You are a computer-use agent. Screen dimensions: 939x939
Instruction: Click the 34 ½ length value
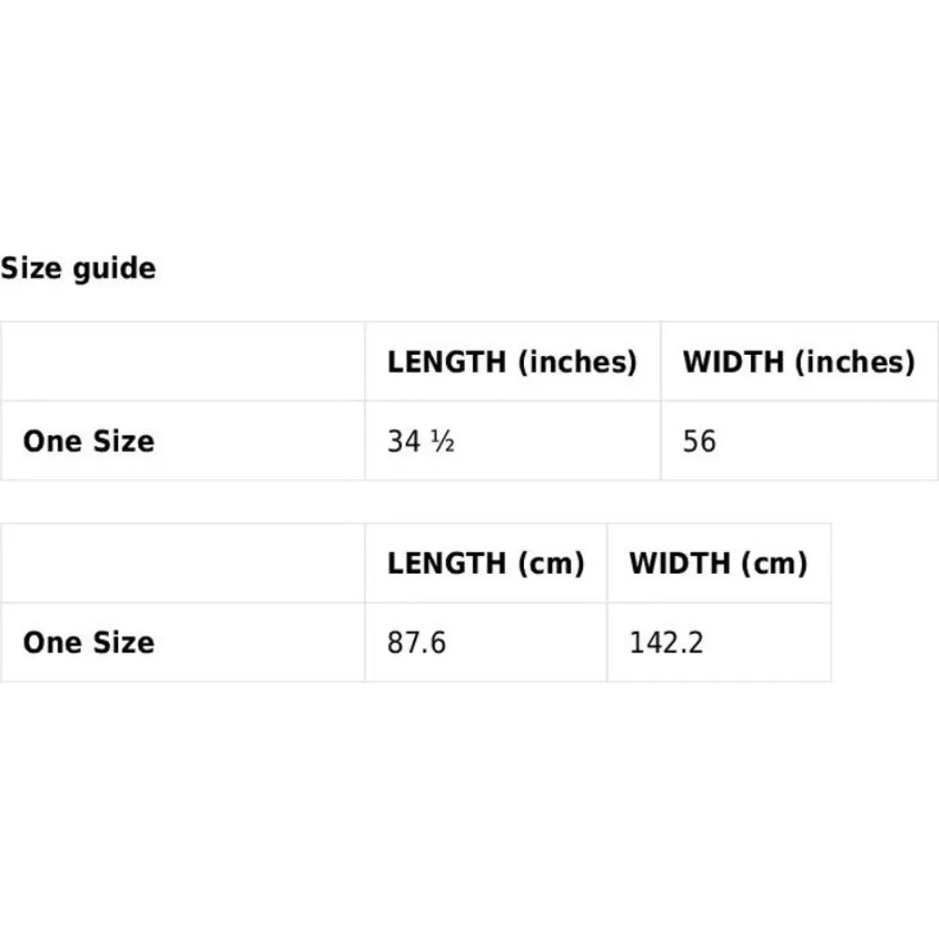coord(421,441)
